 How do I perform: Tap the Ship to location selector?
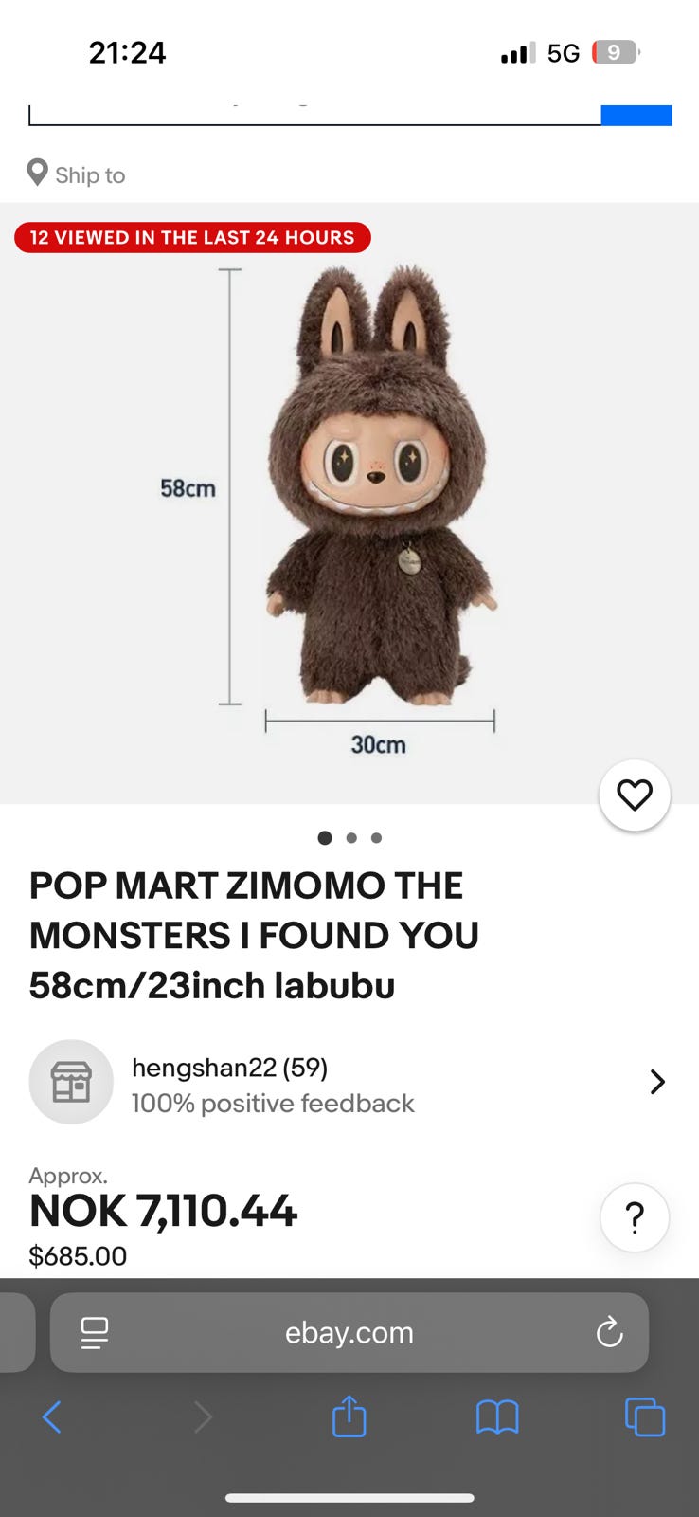click(x=77, y=174)
